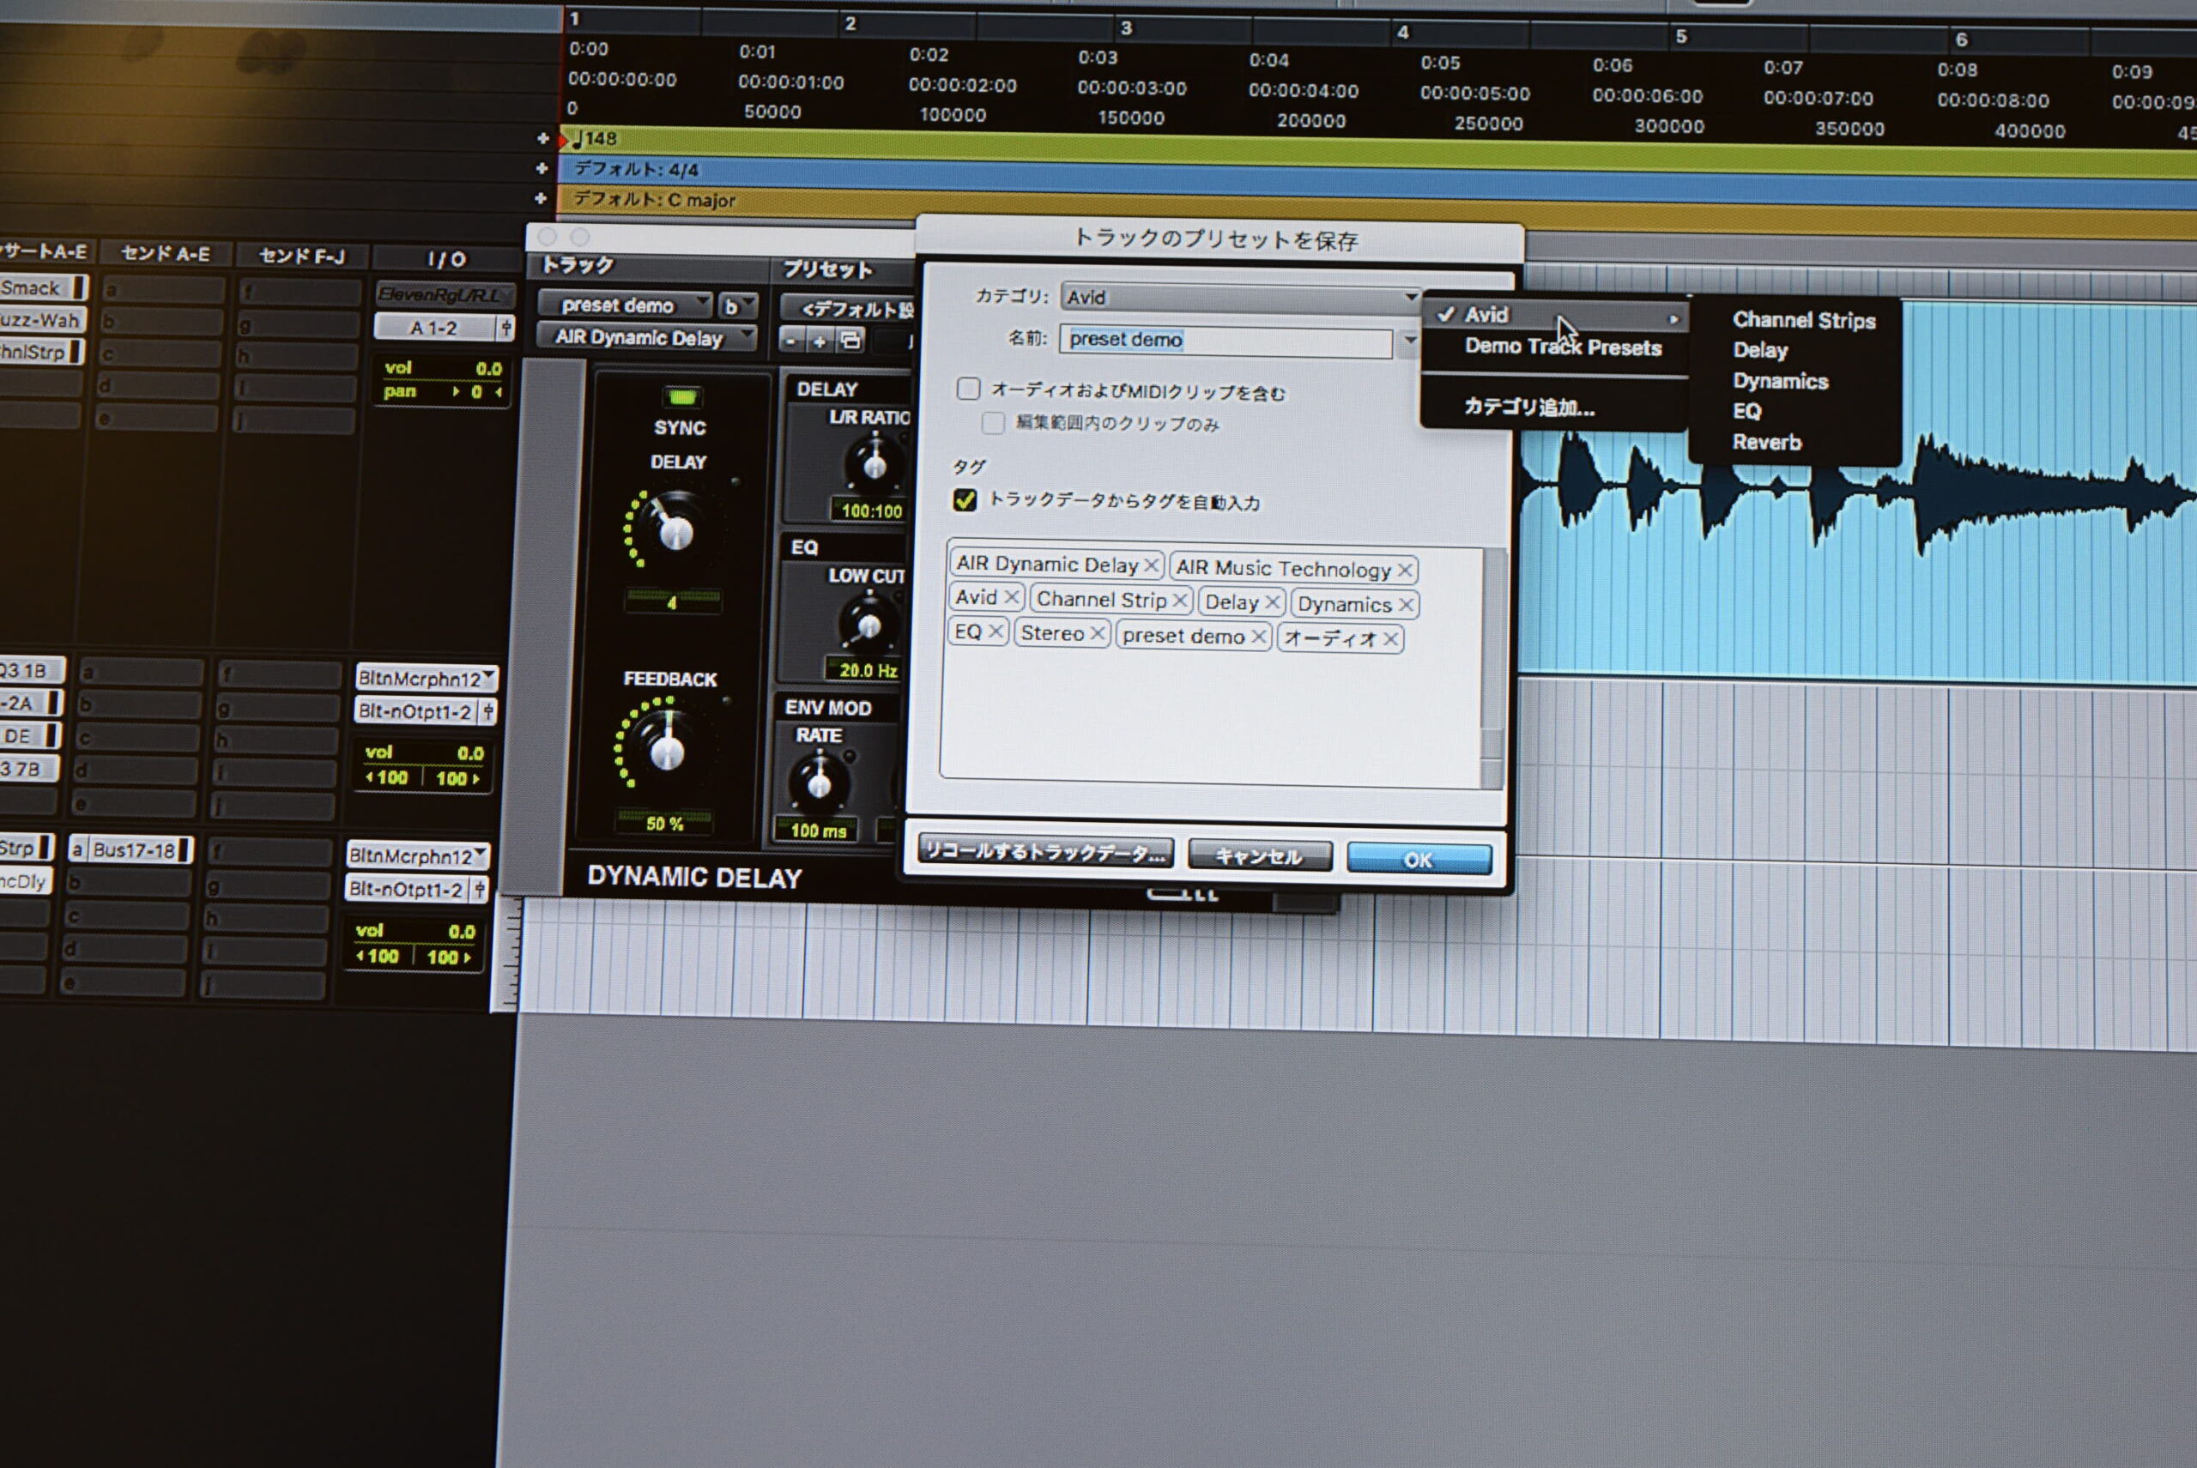Viewport: 2197px width, 1468px height.
Task: Click リコールするトラックデータ... button
Action: pos(1045,851)
